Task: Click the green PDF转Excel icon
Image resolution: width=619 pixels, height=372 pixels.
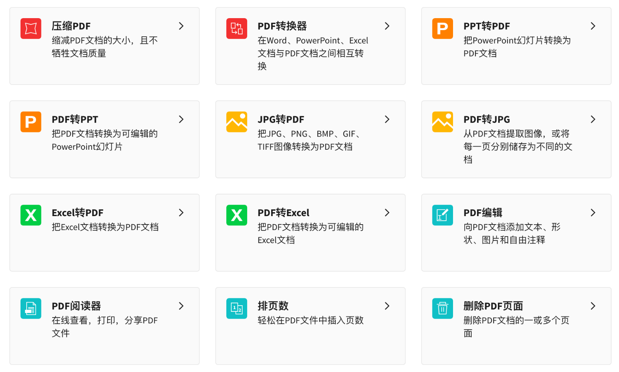Action: click(x=237, y=215)
